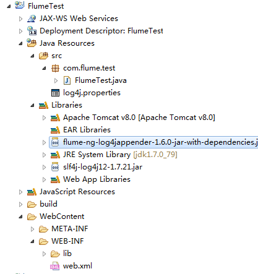Expand the Apache Tomcat v8.0 library
Image resolution: width=258 pixels, height=274 pixels.
point(44,118)
